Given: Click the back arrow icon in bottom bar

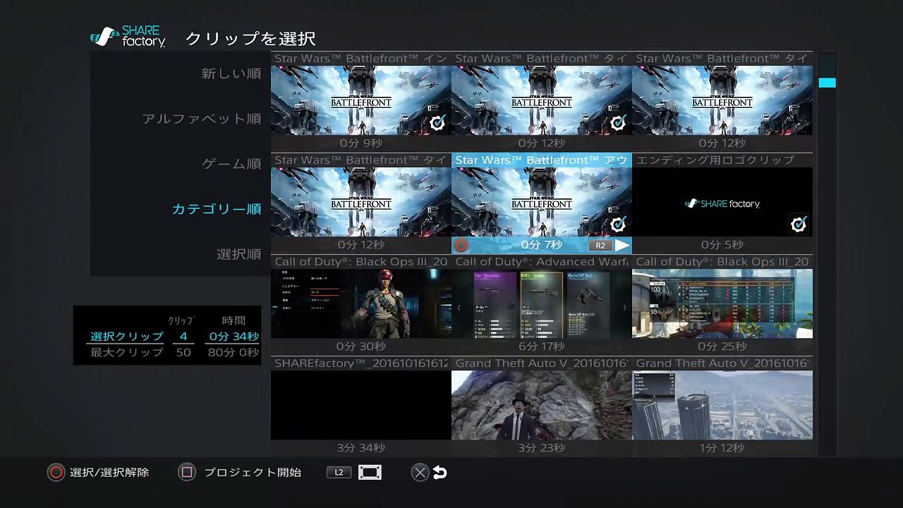Looking at the screenshot, I should (x=440, y=473).
